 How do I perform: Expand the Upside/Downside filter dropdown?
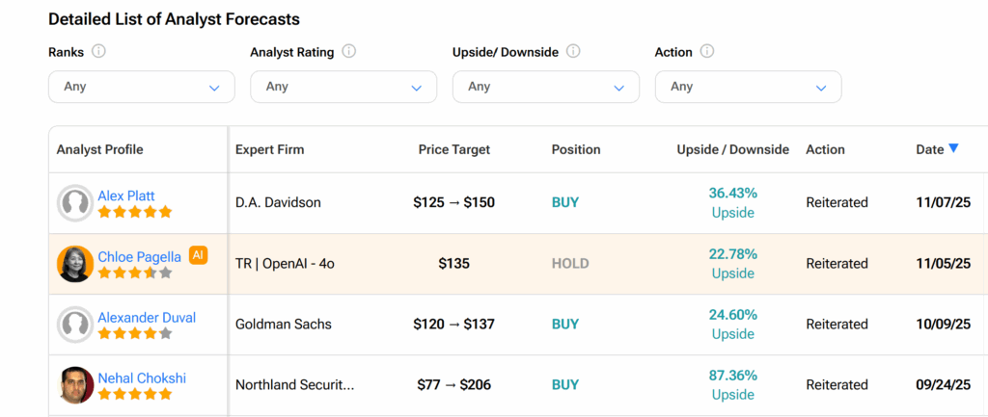tap(545, 87)
